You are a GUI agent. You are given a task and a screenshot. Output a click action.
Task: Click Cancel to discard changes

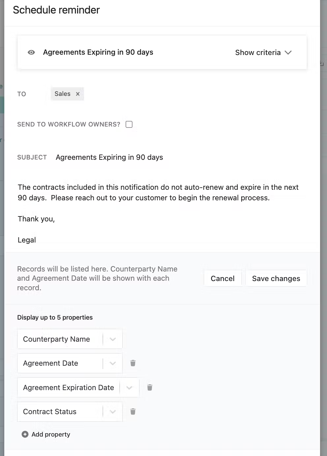(x=223, y=278)
